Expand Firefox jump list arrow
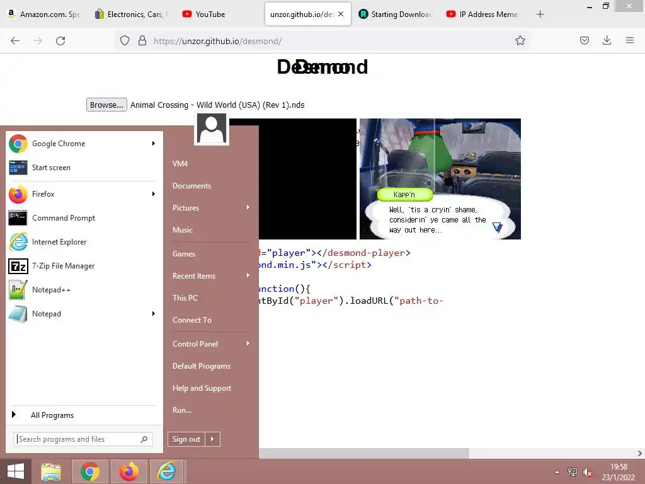Screen dimensions: 645x484 pos(154,194)
